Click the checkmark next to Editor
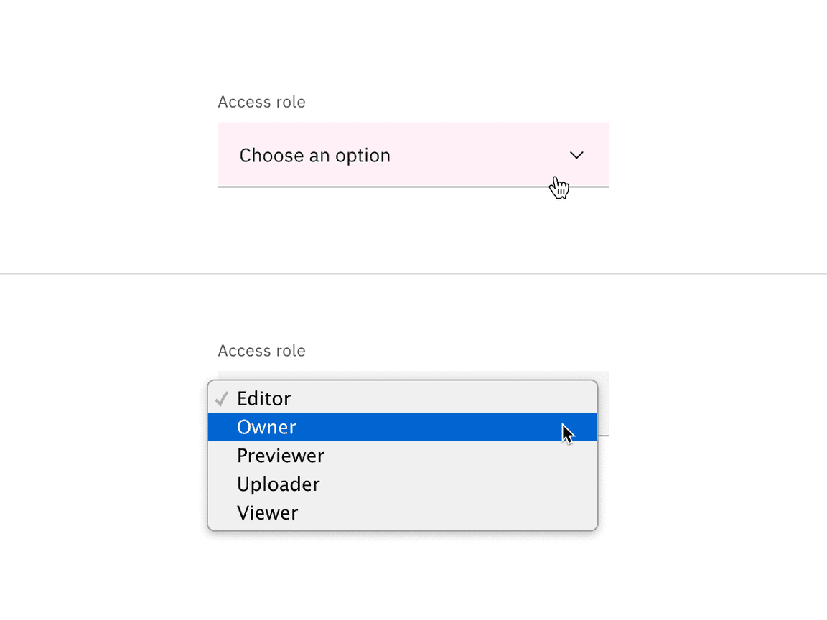Screen dimensions: 827x620 click(x=222, y=398)
